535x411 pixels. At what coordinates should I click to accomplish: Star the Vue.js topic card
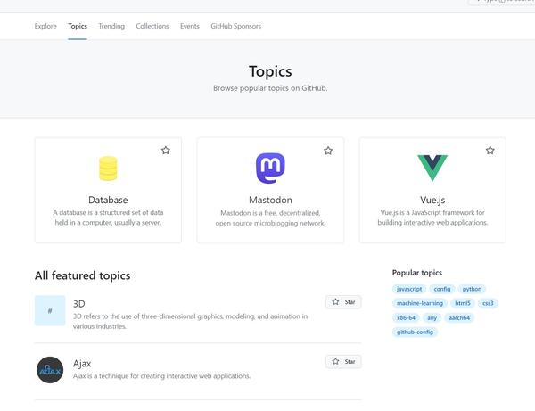[x=490, y=151]
